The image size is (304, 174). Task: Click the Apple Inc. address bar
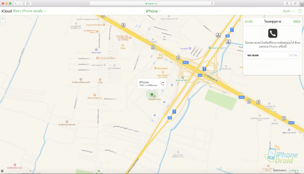point(152,3)
